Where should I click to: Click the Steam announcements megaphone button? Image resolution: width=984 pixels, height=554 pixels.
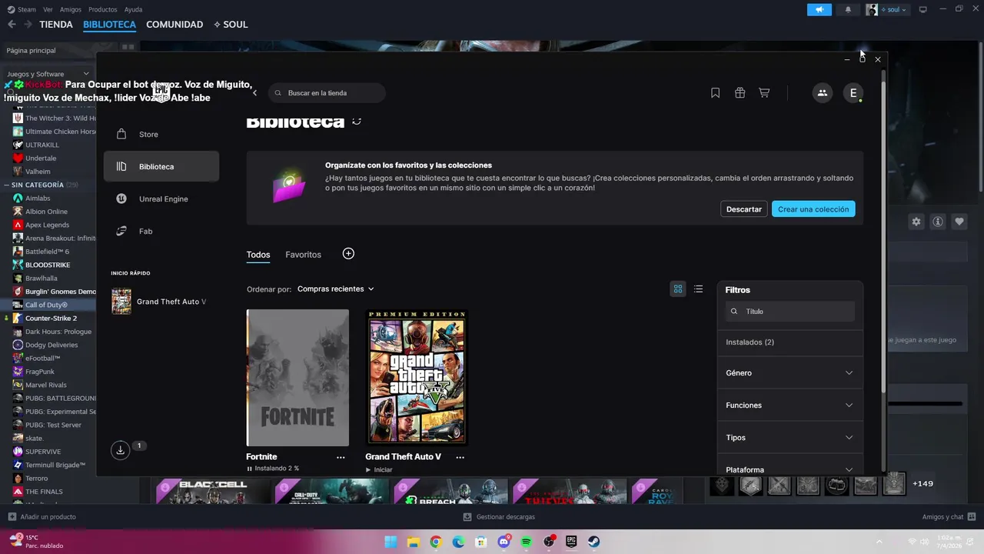[819, 10]
